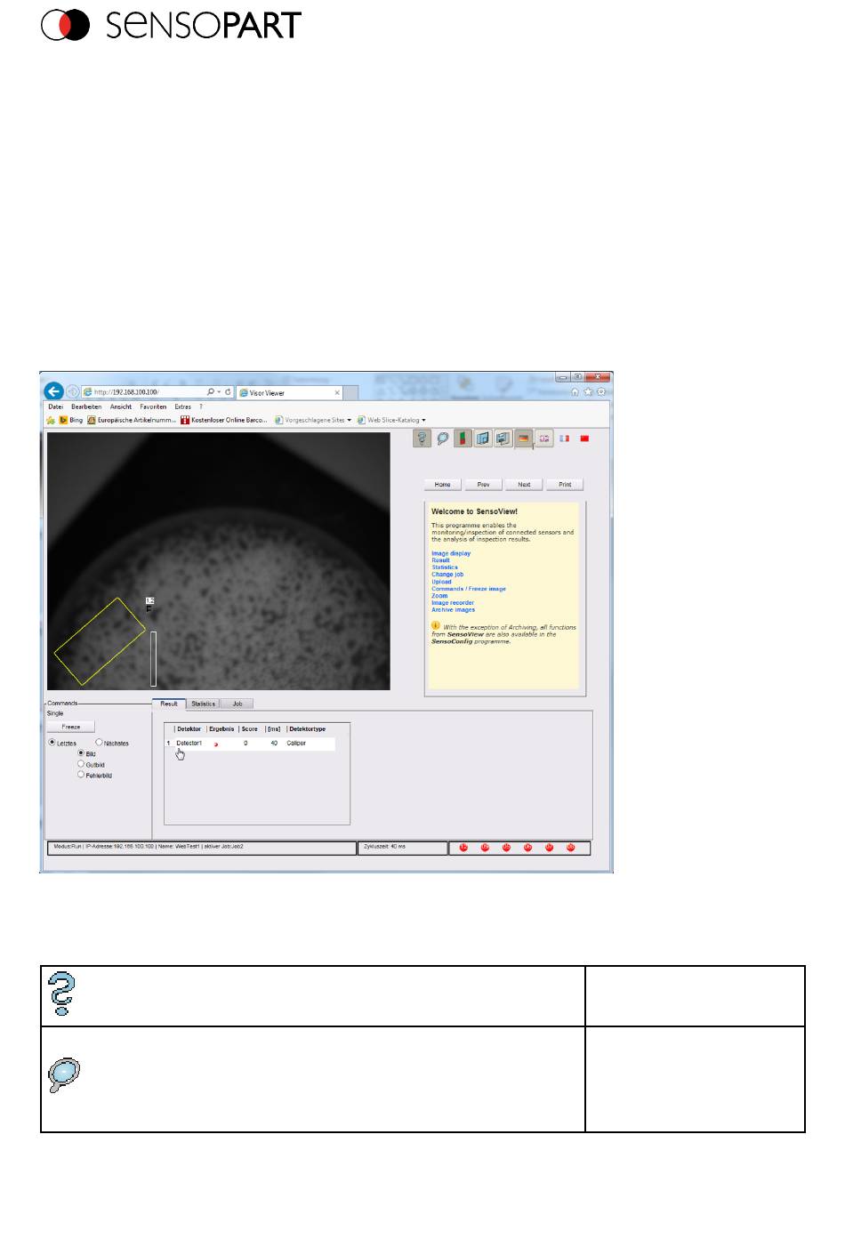Open the Bearbeiten menu
Viewport: 845px width, 1247px height.
tap(86, 406)
